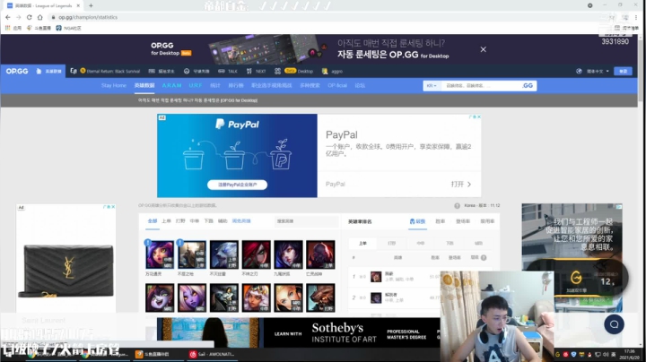This screenshot has height=362, width=646.
Task: Click the blue login button in header
Action: 623,71
